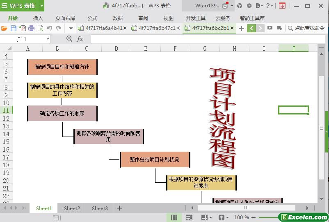This screenshot has height=222, width=329.
Task: Open the WPS 表格 application menu dropdown
Action: (x=41, y=6)
